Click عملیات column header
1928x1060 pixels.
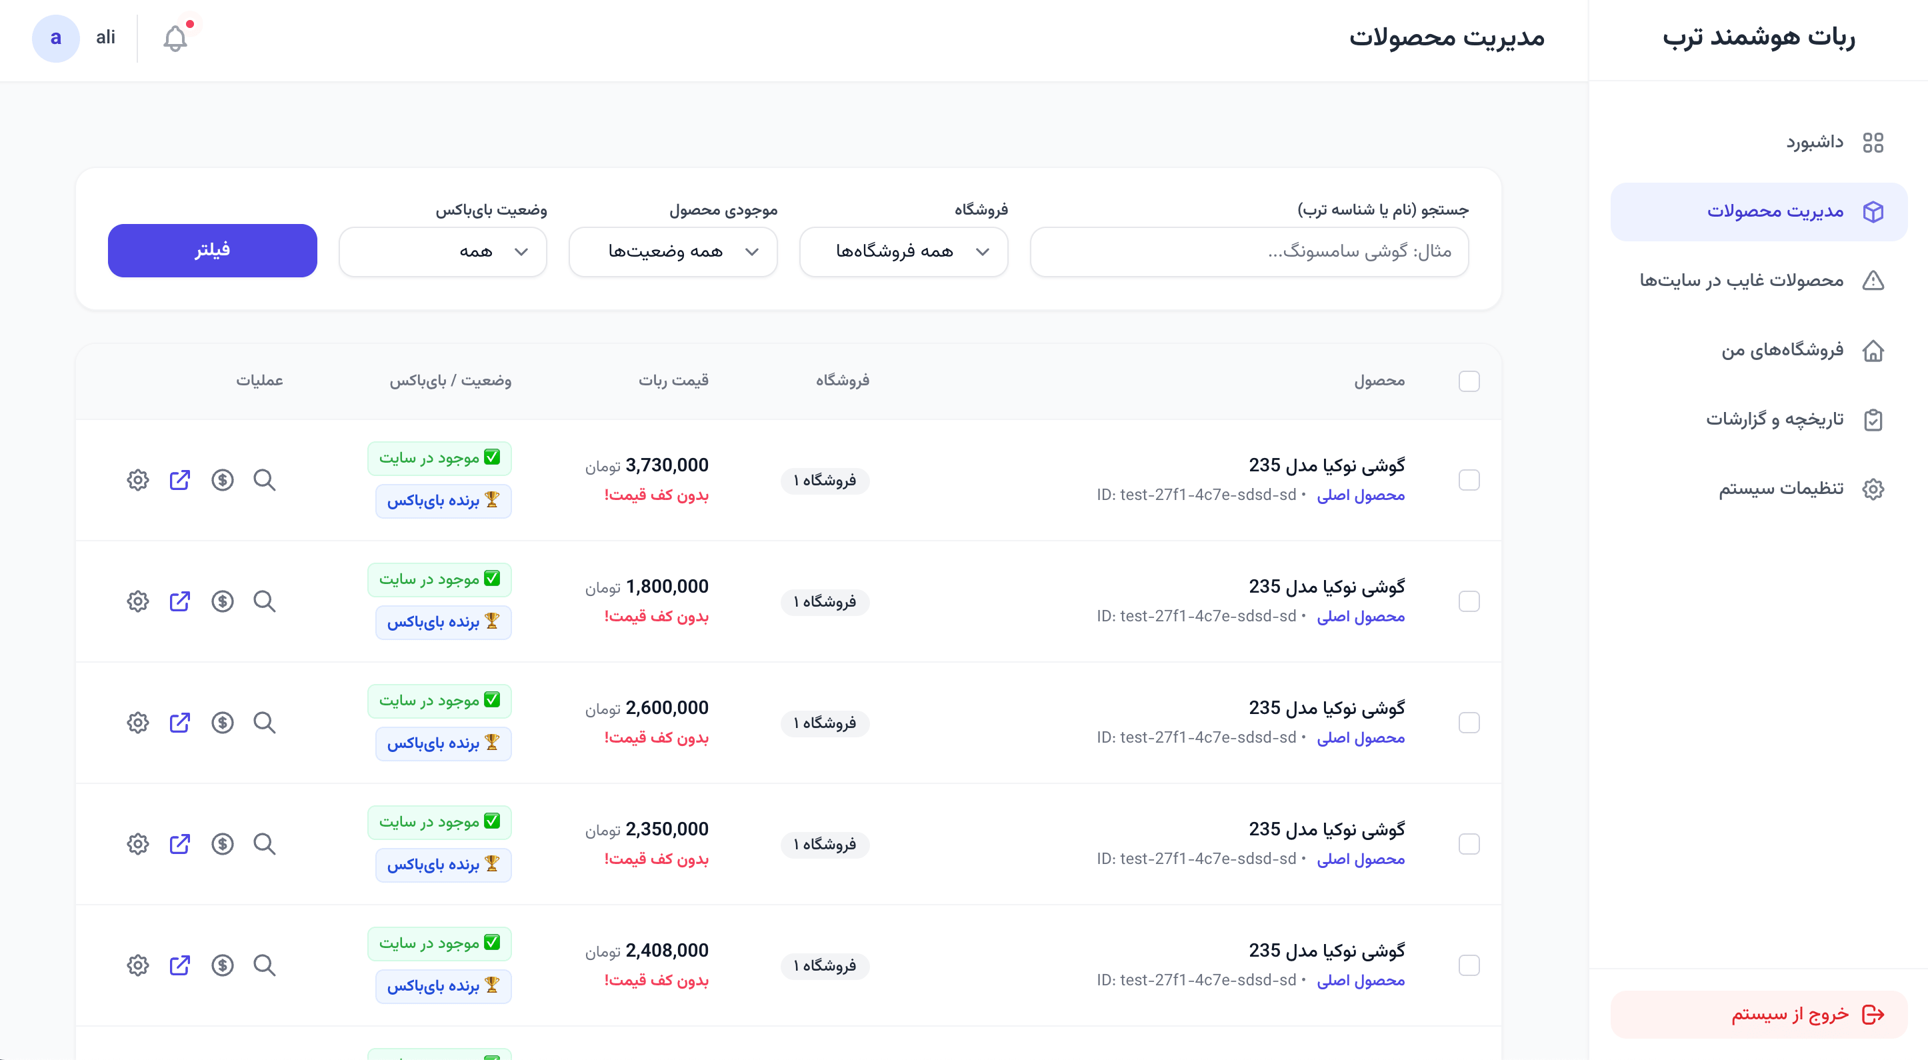coord(260,380)
